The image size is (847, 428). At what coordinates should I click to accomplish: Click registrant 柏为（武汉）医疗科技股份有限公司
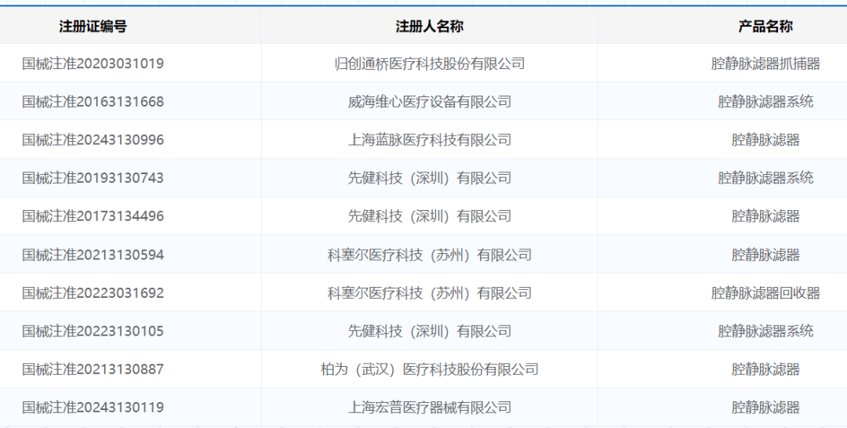[430, 369]
